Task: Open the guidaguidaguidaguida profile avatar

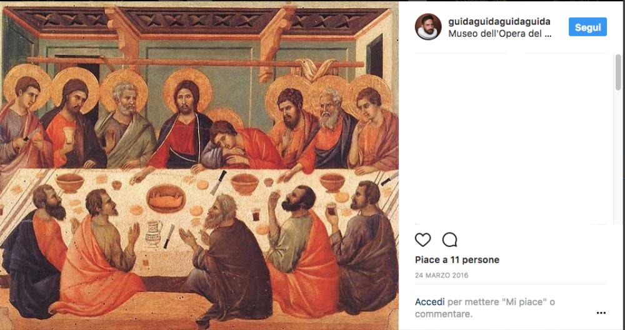Action: coord(428,27)
